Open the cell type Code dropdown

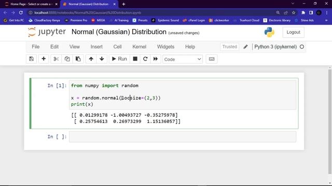tap(183, 59)
